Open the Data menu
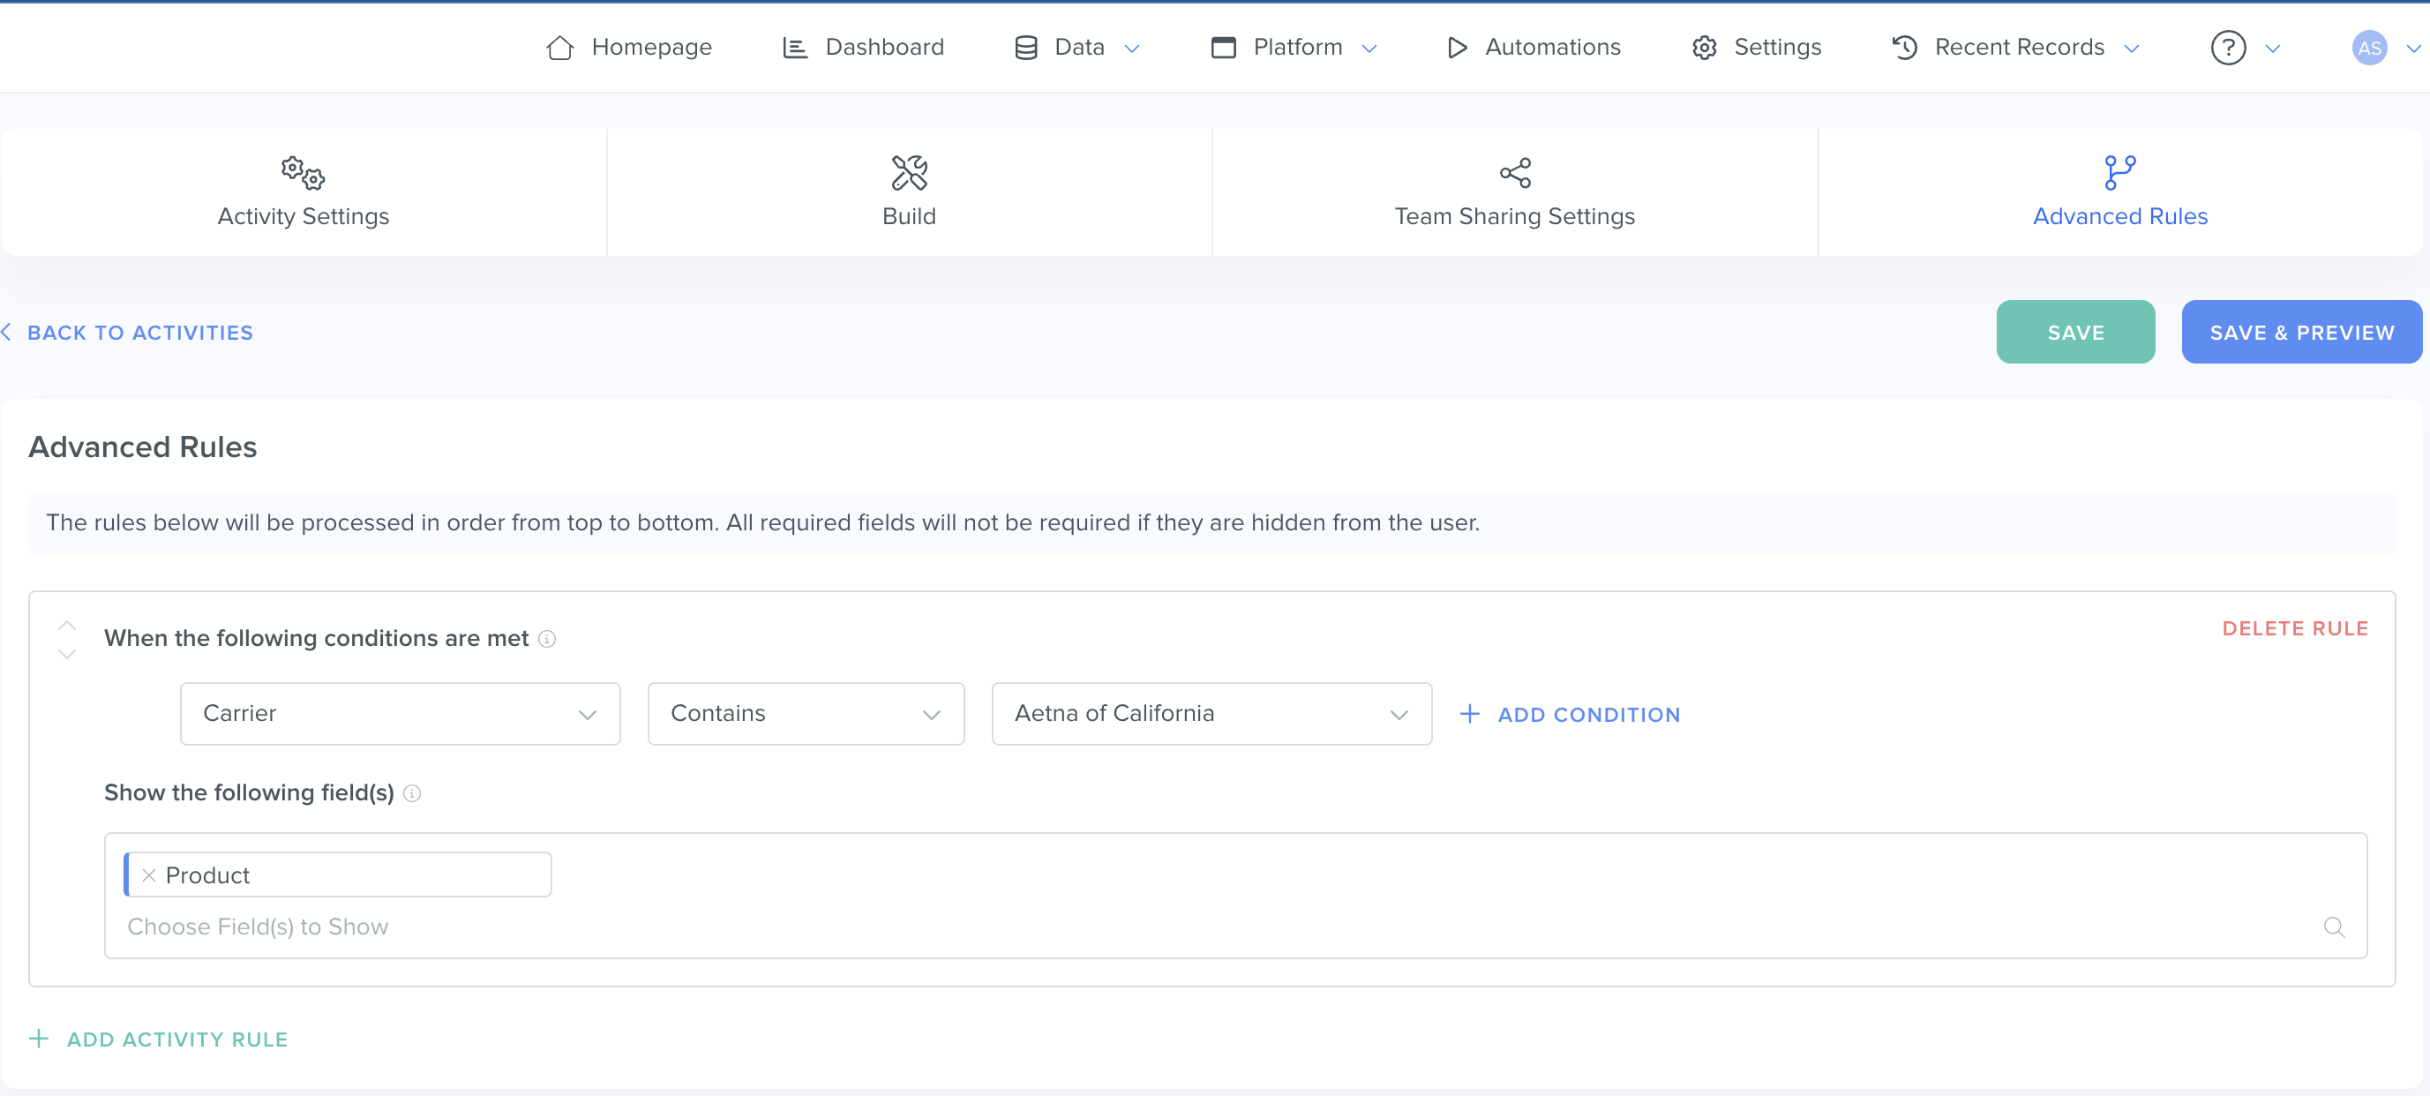This screenshot has height=1096, width=2430. click(x=1078, y=47)
